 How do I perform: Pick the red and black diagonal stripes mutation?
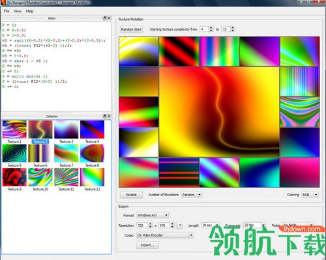(179, 51)
